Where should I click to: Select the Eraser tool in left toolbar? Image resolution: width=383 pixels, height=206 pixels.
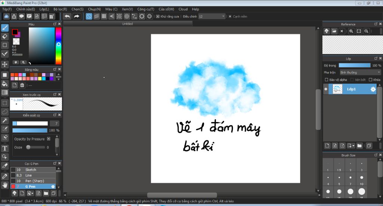pos(5,36)
